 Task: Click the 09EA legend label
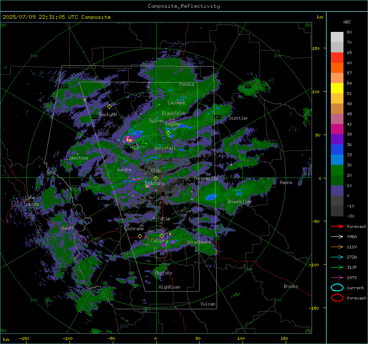[x=352, y=236]
